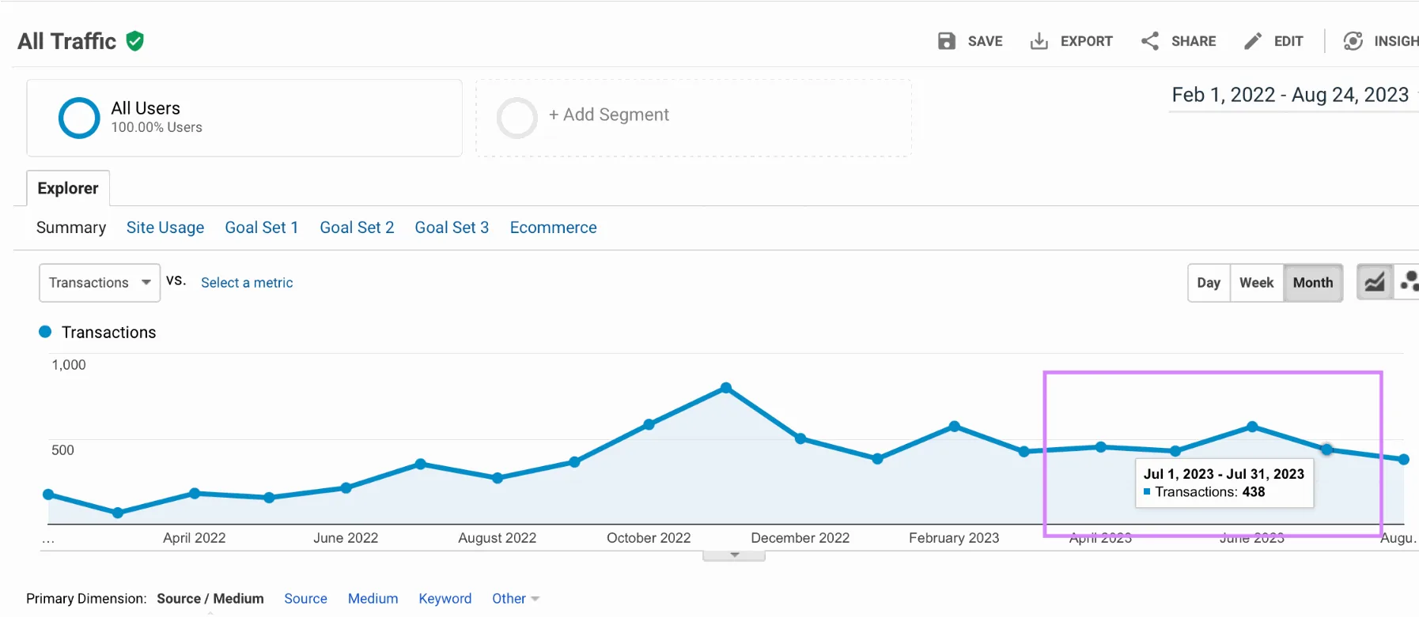Image resolution: width=1419 pixels, height=617 pixels.
Task: Switch to motion chart icon
Action: click(1408, 282)
